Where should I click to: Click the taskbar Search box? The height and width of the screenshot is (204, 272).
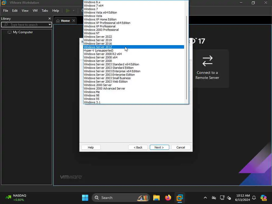point(121,198)
